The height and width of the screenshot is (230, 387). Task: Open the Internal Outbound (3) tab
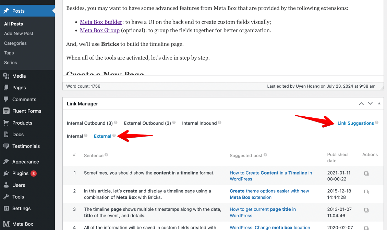[89, 123]
